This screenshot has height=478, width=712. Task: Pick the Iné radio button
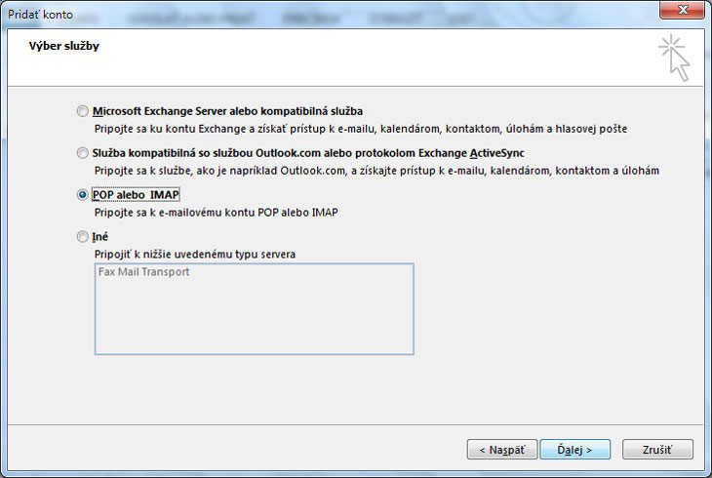(x=82, y=237)
